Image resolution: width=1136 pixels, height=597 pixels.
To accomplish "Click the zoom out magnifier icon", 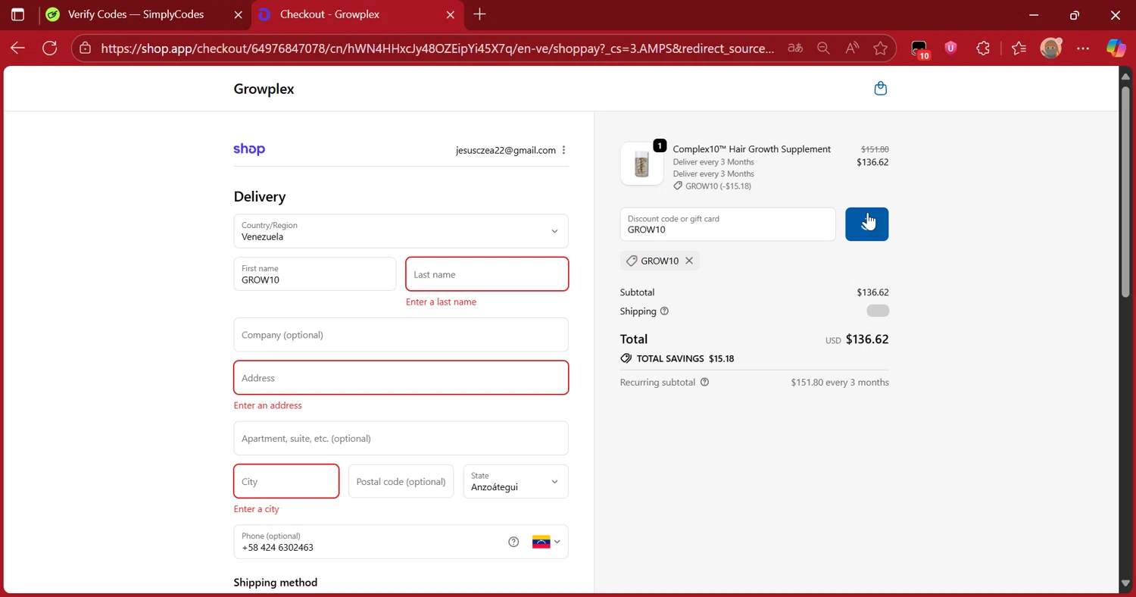I will pos(823,48).
